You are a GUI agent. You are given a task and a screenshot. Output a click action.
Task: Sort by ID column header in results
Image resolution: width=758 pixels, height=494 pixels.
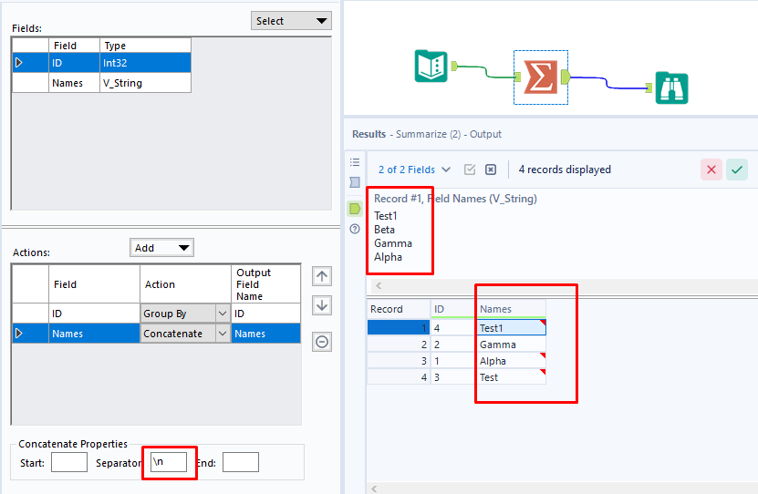point(453,309)
